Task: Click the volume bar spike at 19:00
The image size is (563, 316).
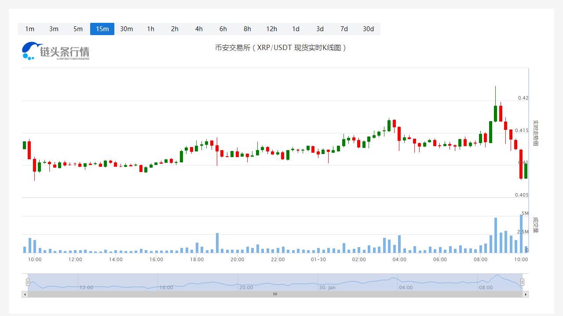Action: pyautogui.click(x=217, y=243)
